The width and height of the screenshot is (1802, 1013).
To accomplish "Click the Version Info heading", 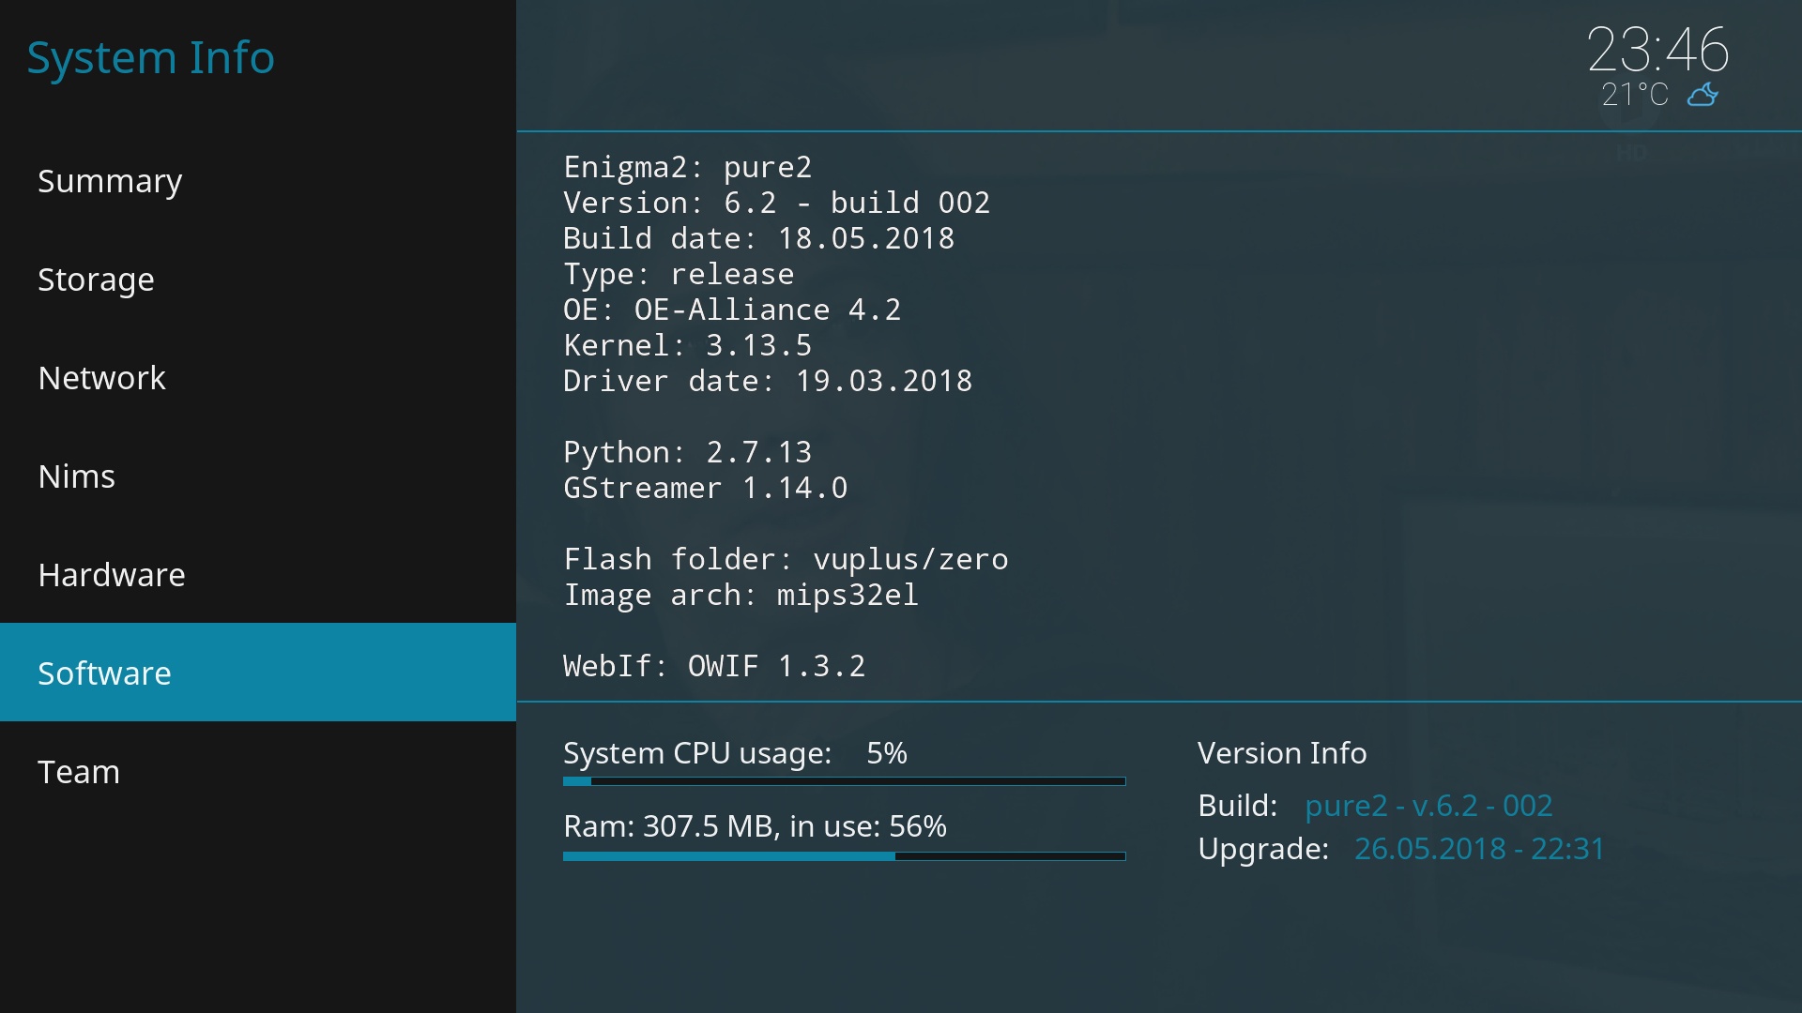I will point(1282,753).
